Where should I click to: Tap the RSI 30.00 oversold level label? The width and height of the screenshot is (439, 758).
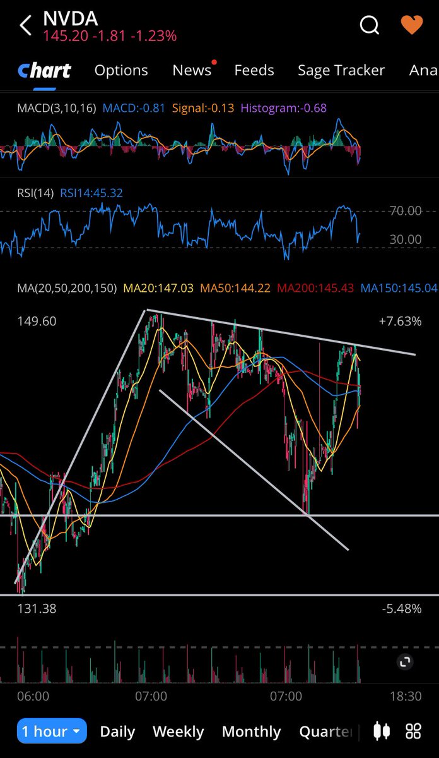(x=405, y=239)
